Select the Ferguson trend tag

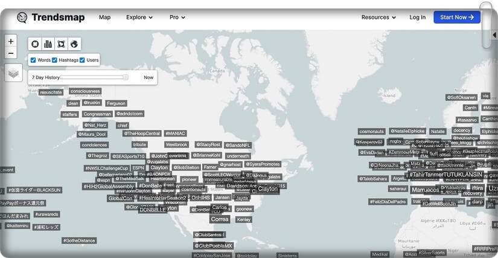pos(117,103)
